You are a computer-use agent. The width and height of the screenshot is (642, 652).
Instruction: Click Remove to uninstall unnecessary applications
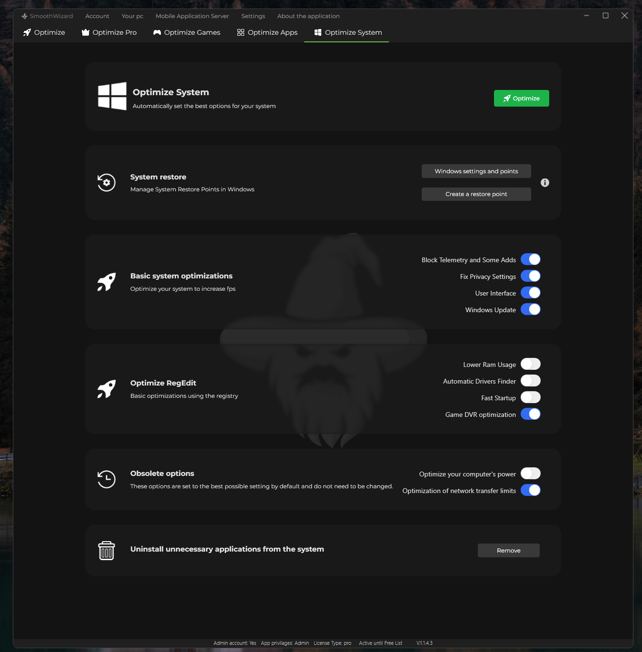coord(508,551)
